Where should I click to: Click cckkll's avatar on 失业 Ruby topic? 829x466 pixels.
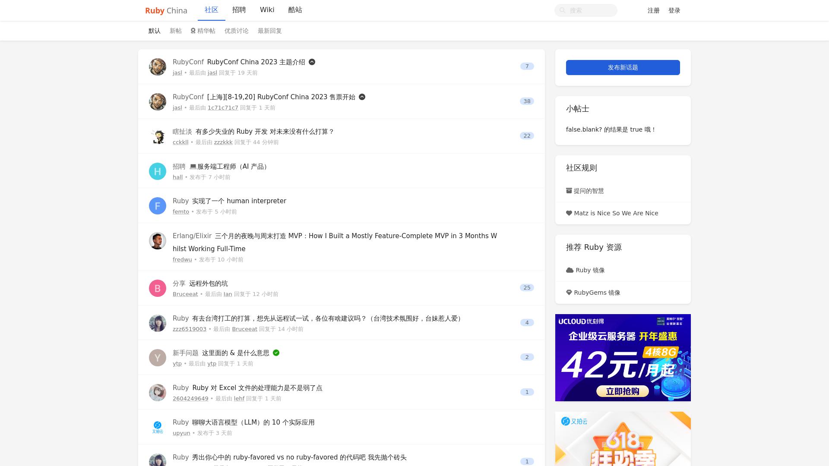pos(158,136)
